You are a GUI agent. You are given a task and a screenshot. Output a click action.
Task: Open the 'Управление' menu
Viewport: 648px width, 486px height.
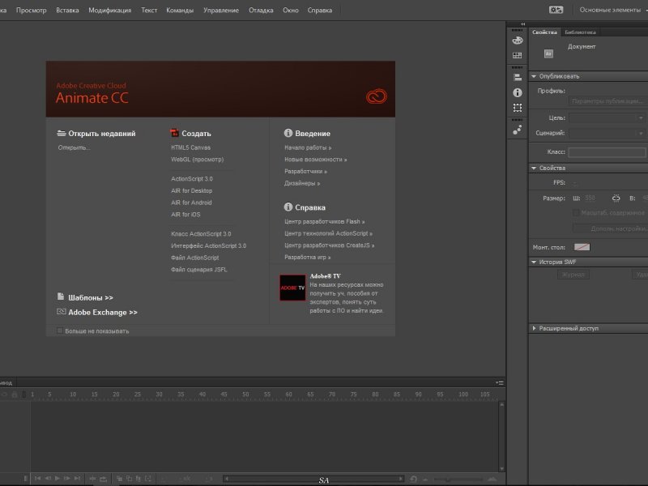point(221,11)
